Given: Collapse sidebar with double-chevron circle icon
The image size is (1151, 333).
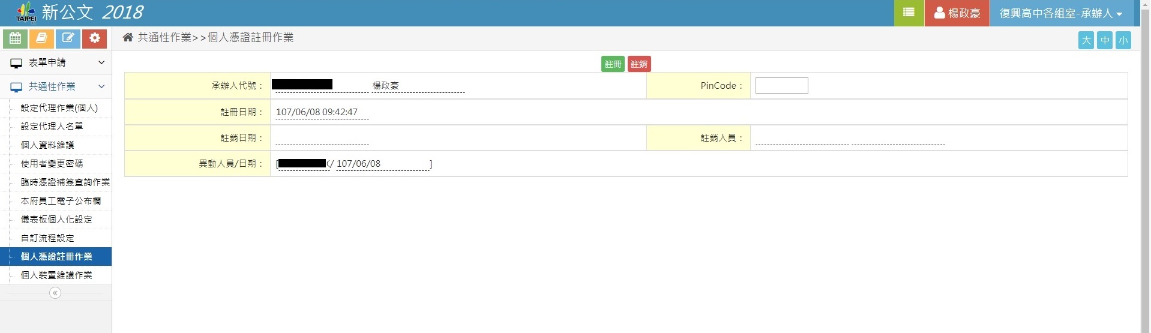Looking at the screenshot, I should (x=55, y=293).
